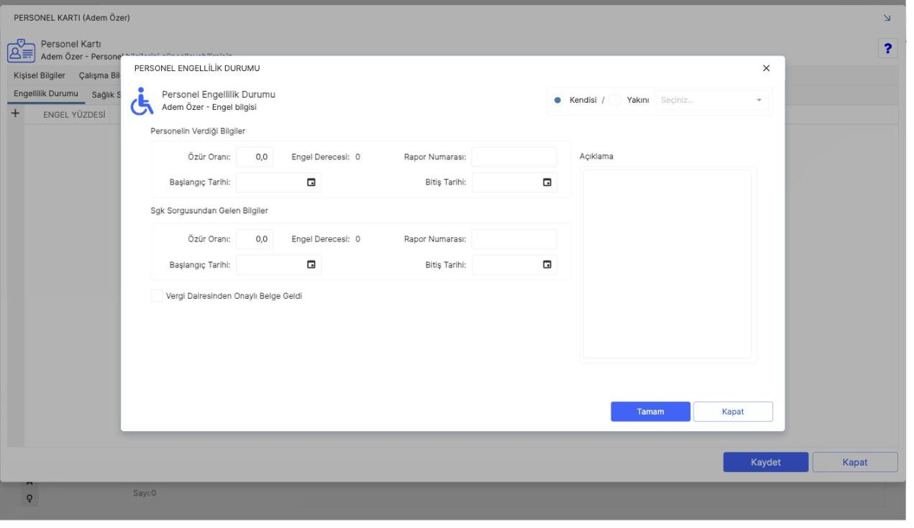This screenshot has width=914, height=528.
Task: Click the Sayı:0 status text
Action: tap(145, 493)
